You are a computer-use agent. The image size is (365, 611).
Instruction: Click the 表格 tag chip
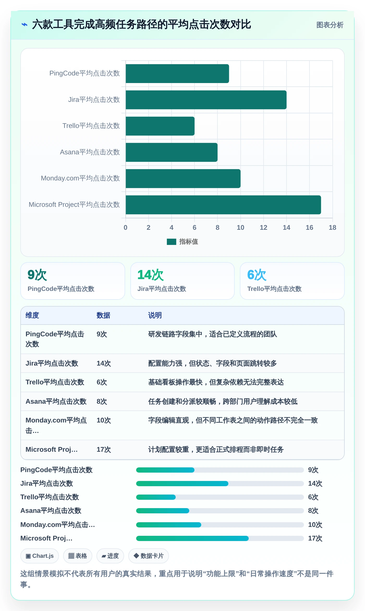tap(77, 556)
